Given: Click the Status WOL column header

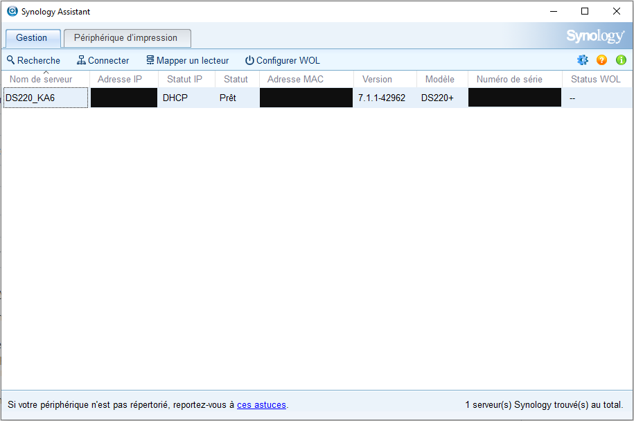Looking at the screenshot, I should (x=595, y=80).
